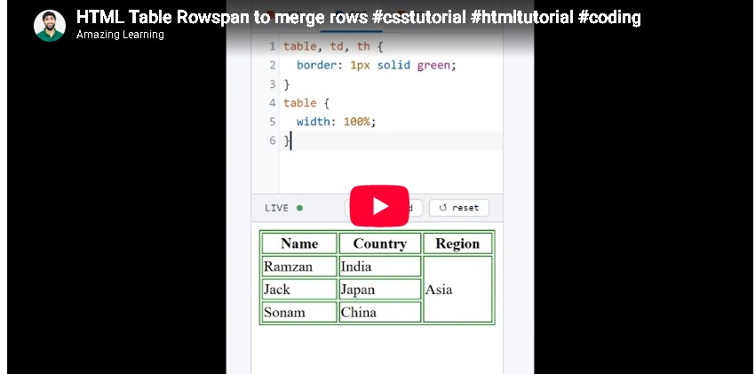Click the red YouTube play button
755x374 pixels.
(379, 206)
